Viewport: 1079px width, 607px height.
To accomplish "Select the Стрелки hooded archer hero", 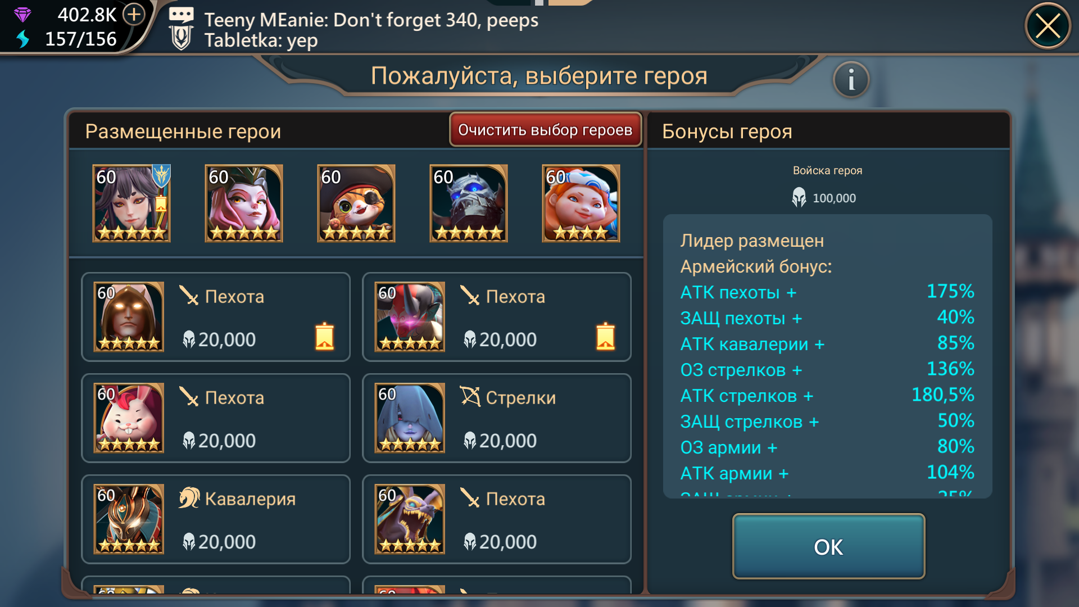I will 497,418.
